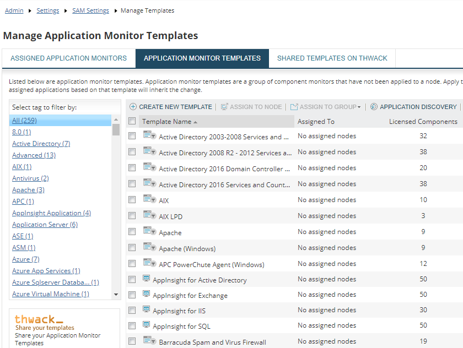Open SAM Settings via breadcrumb link
463x348 pixels.
[x=90, y=10]
